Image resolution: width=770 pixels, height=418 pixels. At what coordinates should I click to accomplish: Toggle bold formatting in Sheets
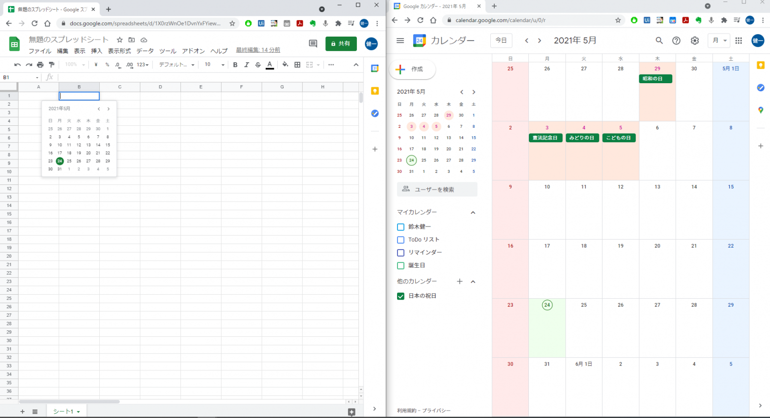[x=235, y=65]
